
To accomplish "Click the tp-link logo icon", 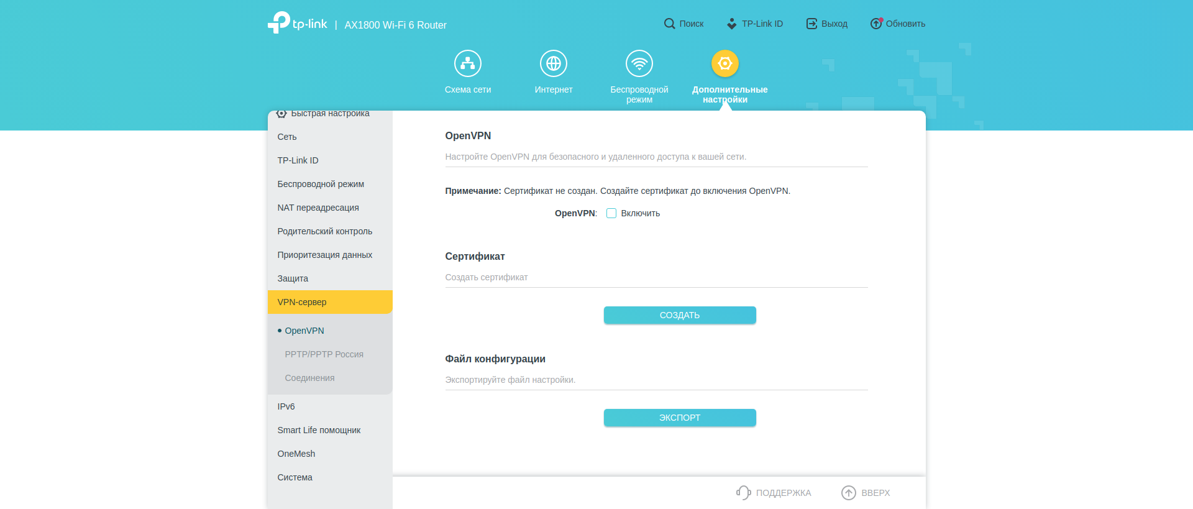I will (279, 22).
